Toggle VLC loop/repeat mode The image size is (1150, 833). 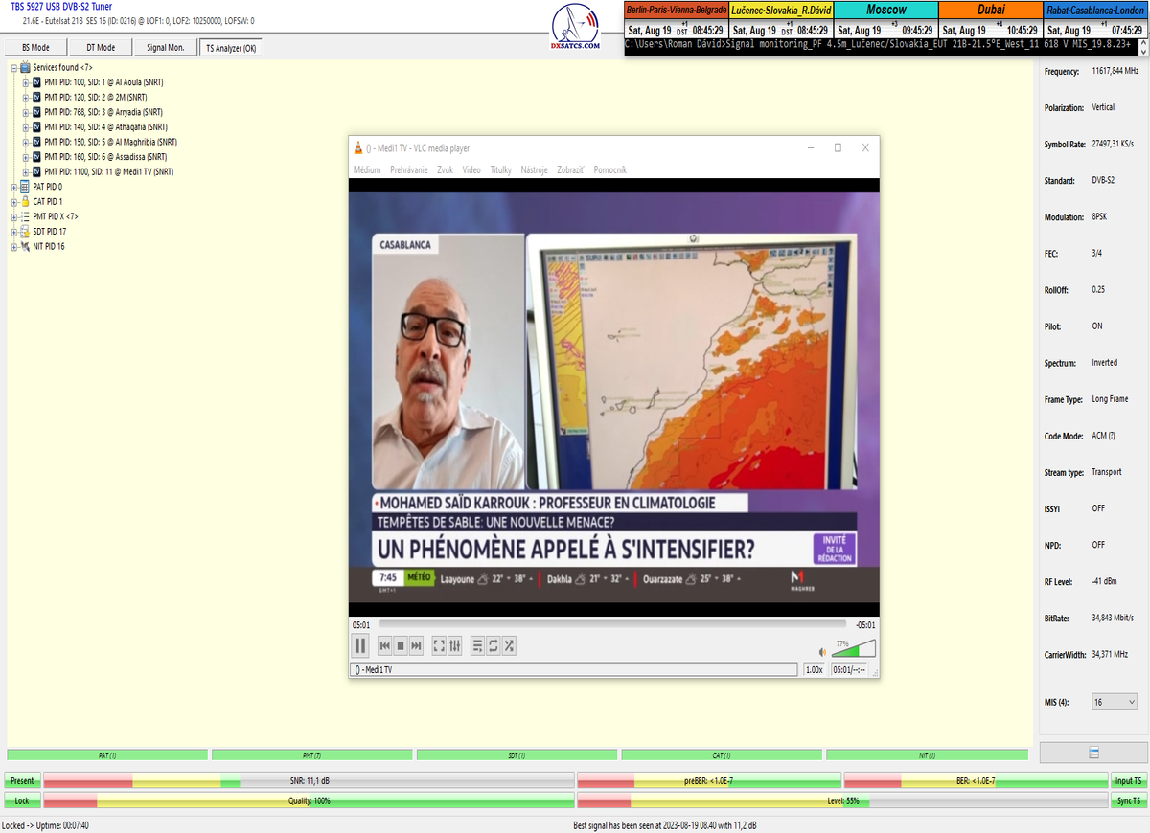494,646
